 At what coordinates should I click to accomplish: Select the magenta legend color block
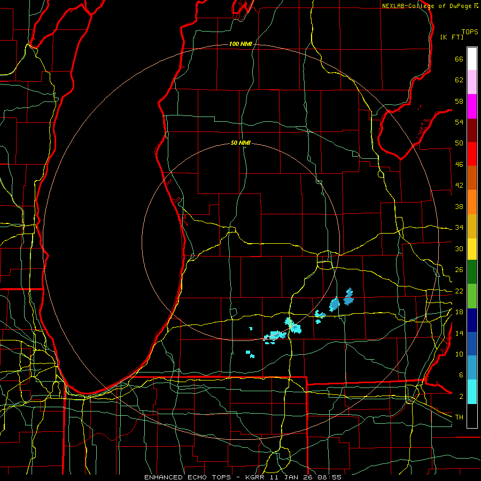(472, 106)
